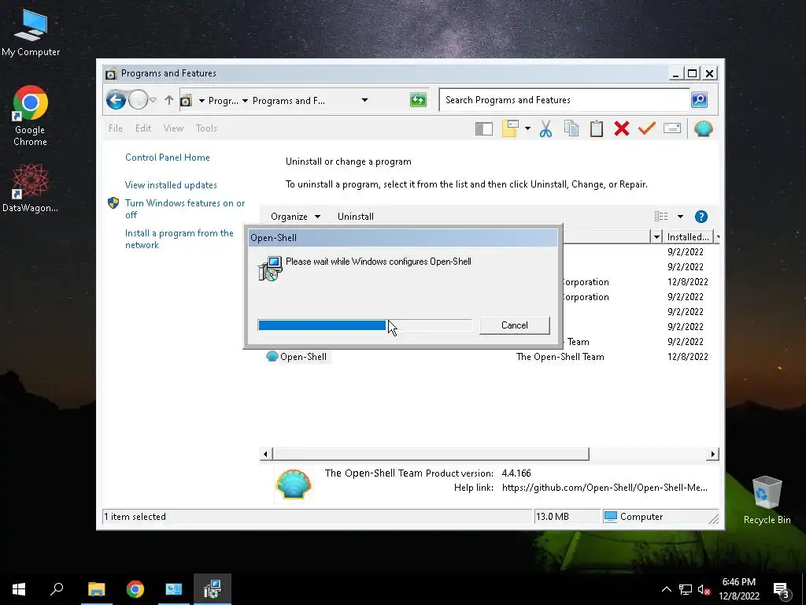Select the My Computer desktop icon

31,33
